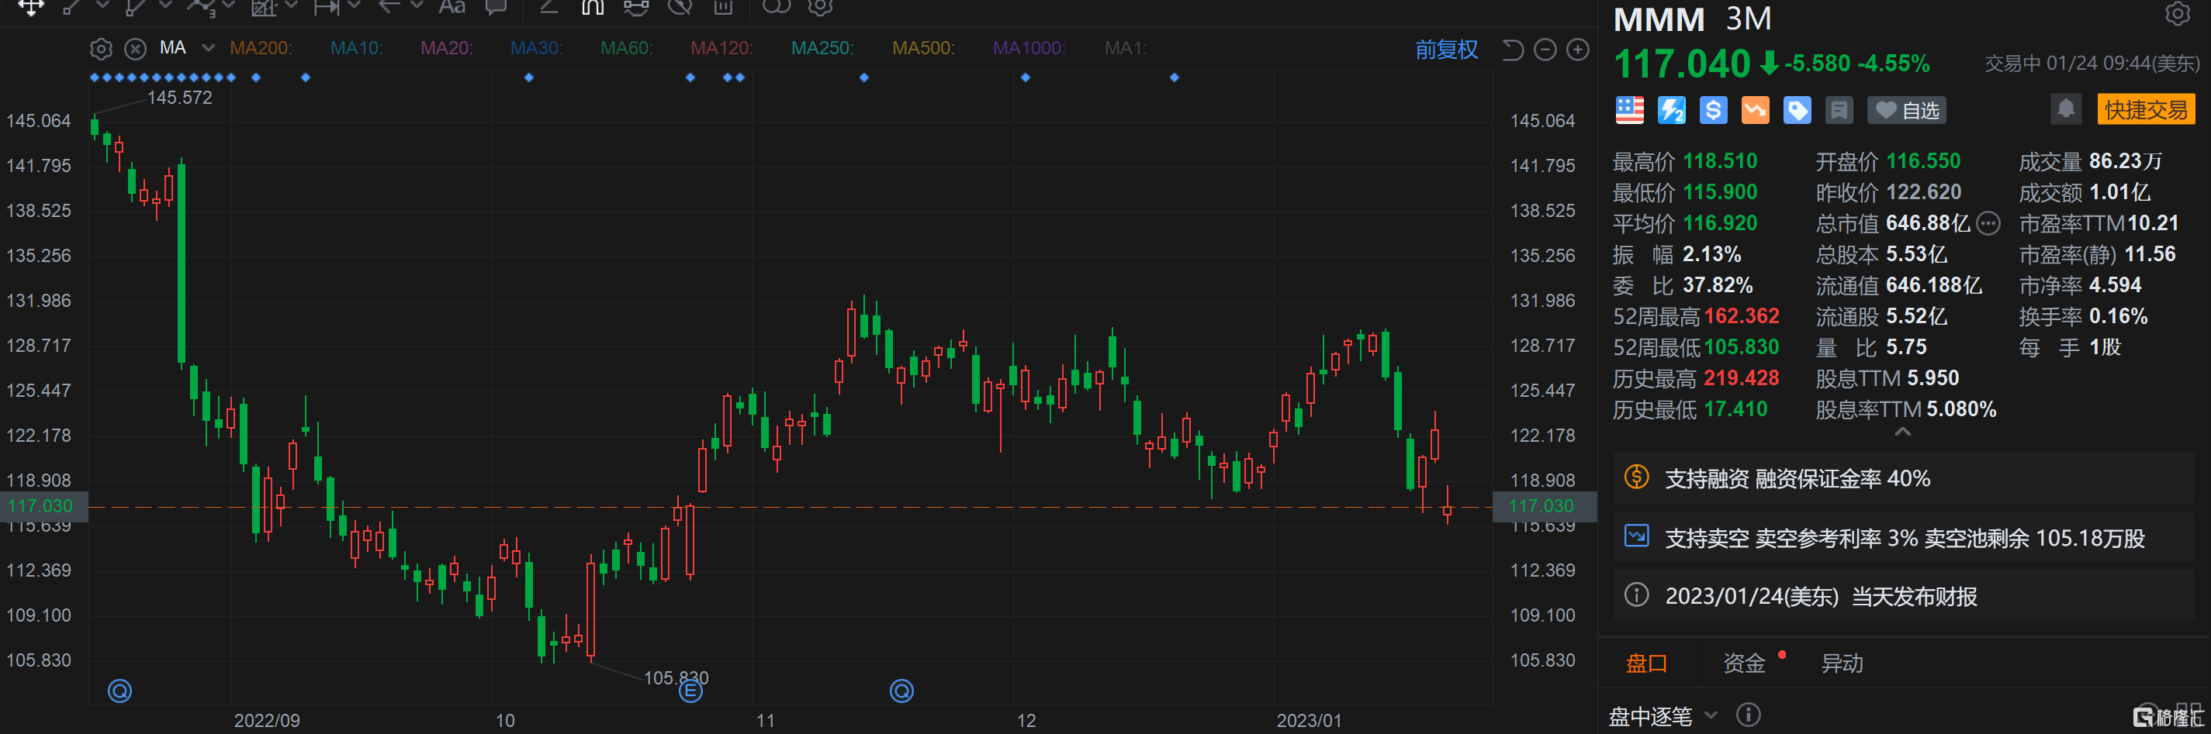Click the MA60 indicator label
Image resolution: width=2211 pixels, height=734 pixels.
pos(627,48)
